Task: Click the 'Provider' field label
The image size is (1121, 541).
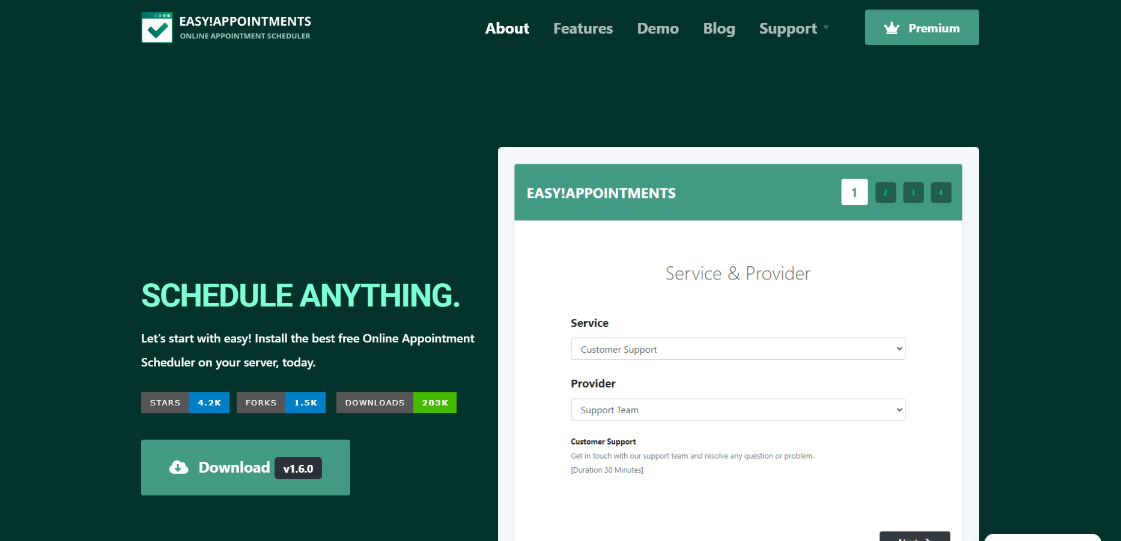Action: (x=593, y=383)
